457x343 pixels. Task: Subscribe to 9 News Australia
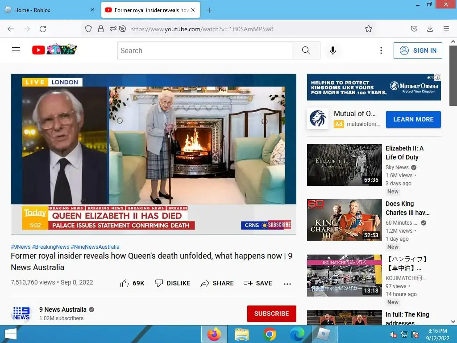tap(271, 314)
